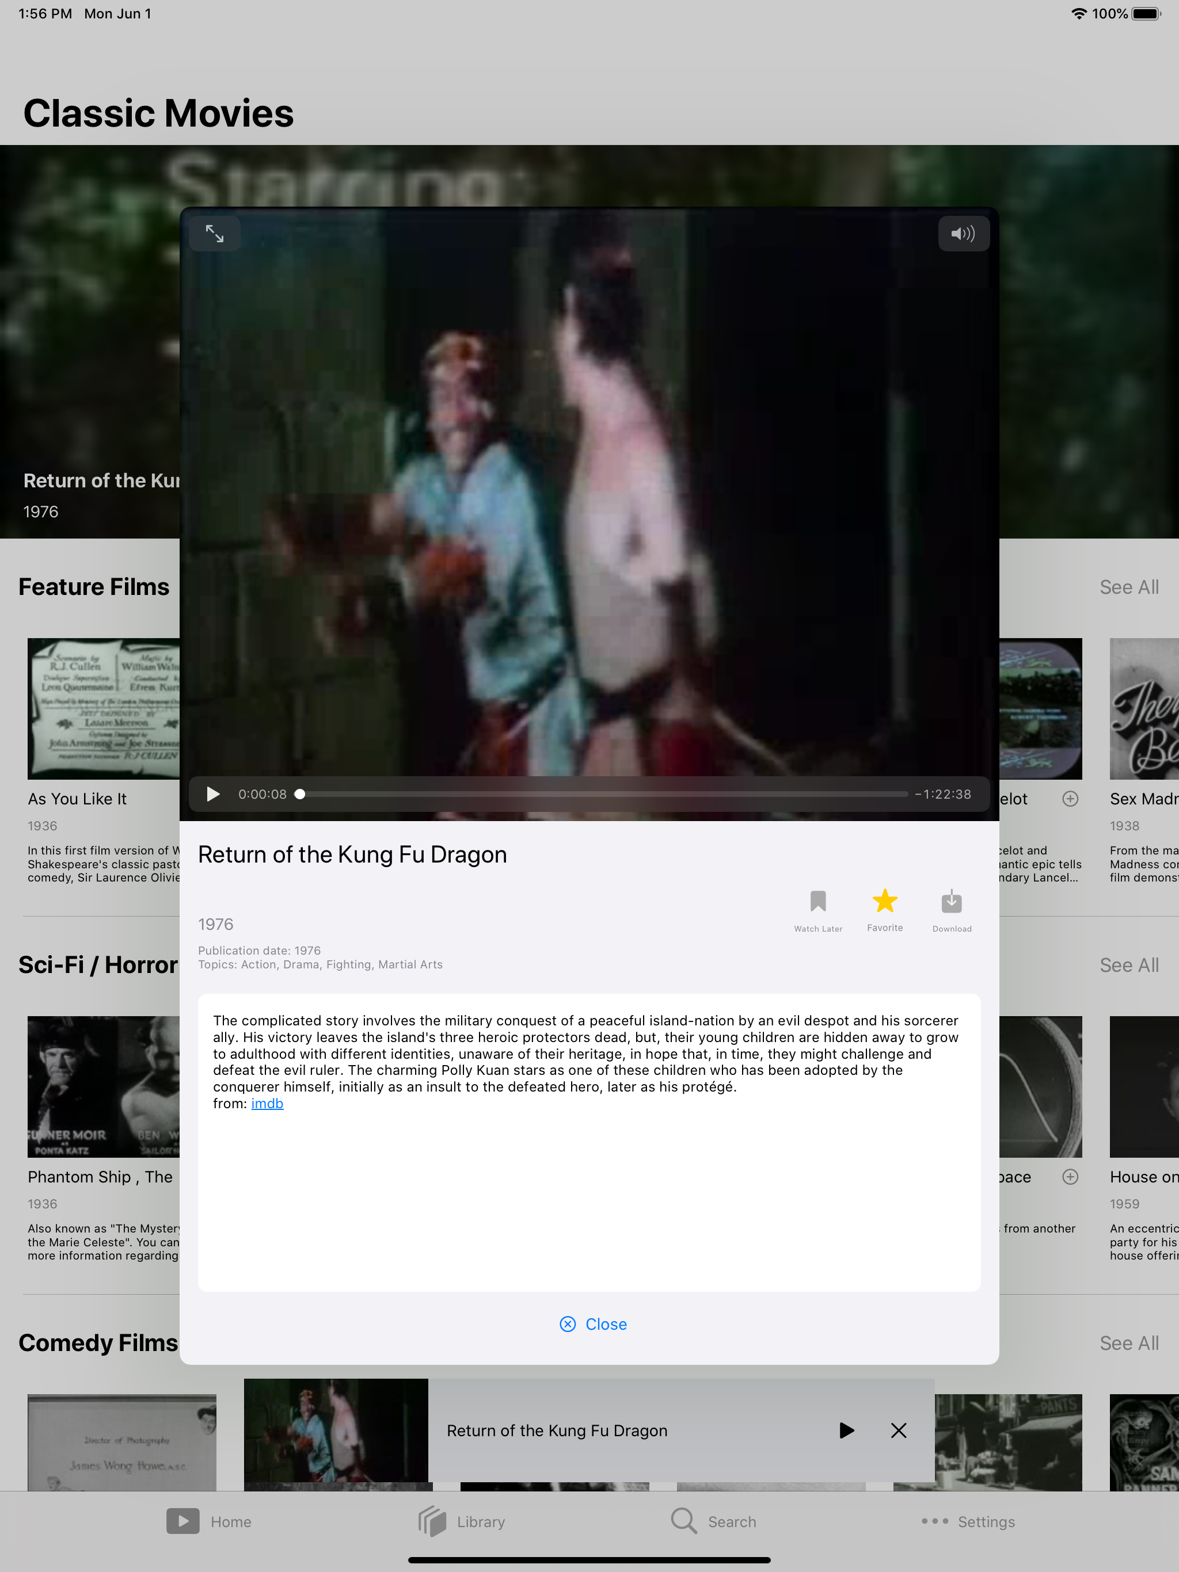This screenshot has height=1572, width=1179.
Task: Open the Library tab
Action: [462, 1521]
